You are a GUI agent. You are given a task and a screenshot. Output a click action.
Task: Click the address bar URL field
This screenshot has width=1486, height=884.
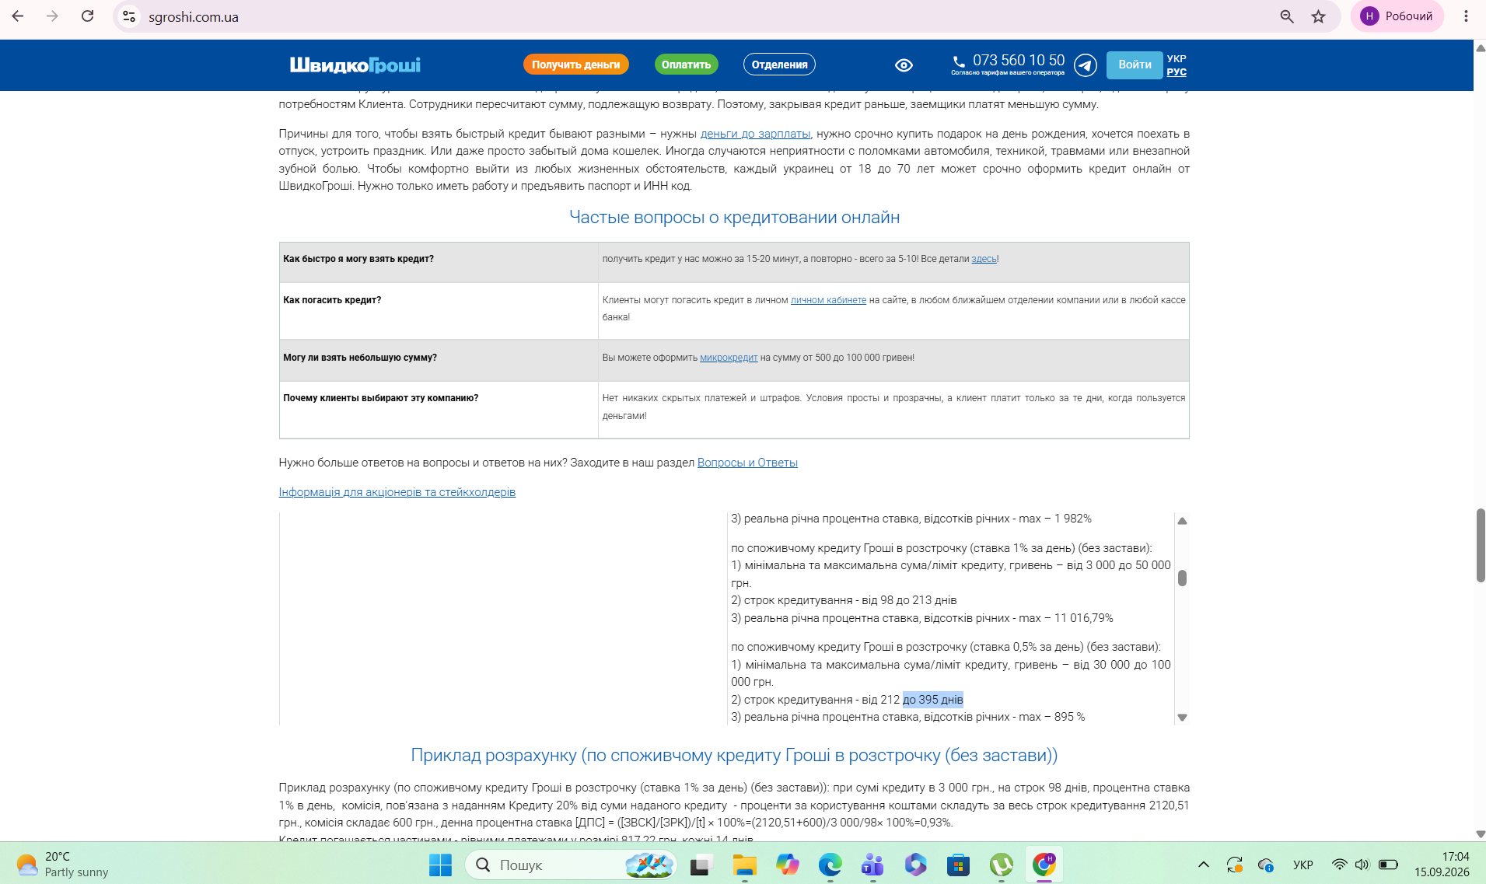tap(700, 16)
